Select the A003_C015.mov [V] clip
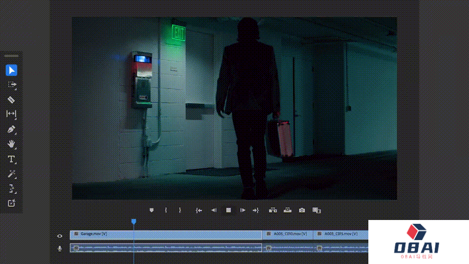Screen dimensions: 469x264 click(341, 235)
